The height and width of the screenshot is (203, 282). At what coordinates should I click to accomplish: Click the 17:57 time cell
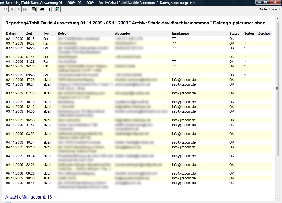click(30, 125)
